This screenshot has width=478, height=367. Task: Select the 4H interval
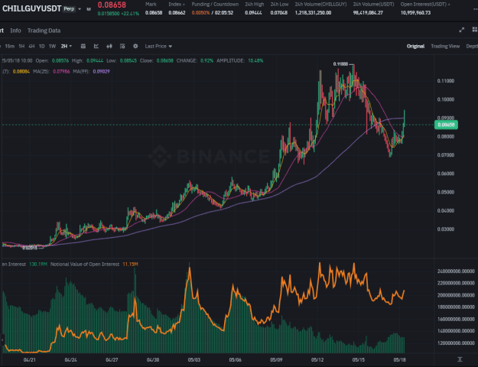point(31,46)
